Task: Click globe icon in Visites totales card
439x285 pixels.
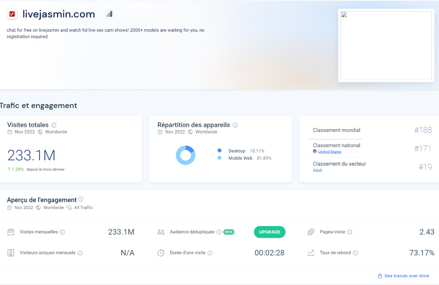Action: [40, 132]
